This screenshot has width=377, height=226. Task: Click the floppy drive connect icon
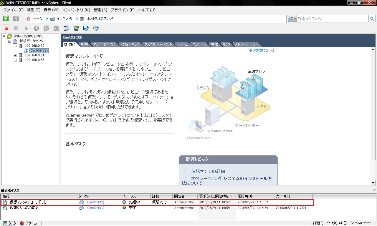point(86,29)
